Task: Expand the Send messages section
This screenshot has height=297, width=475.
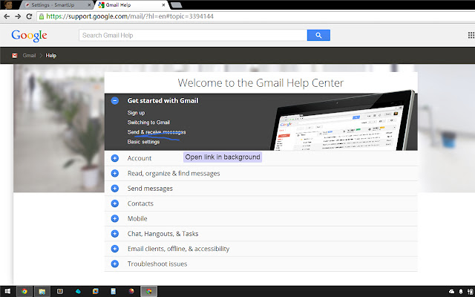Action: [x=115, y=189]
